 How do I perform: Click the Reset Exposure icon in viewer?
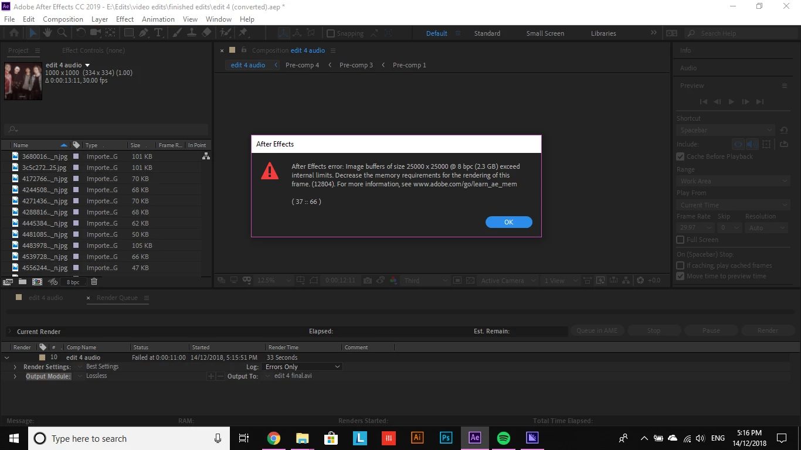[x=640, y=281]
